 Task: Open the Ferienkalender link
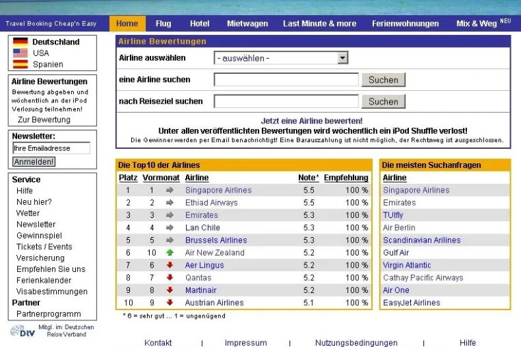pos(44,280)
